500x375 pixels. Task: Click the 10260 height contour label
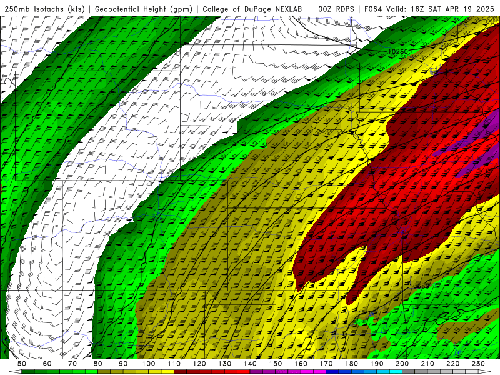pyautogui.click(x=398, y=51)
